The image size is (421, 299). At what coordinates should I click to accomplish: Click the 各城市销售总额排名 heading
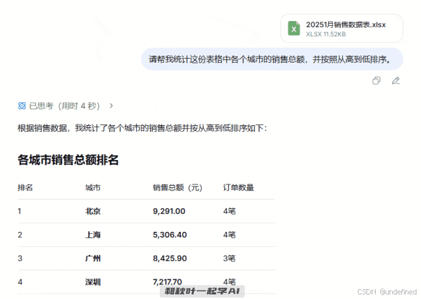tap(68, 160)
